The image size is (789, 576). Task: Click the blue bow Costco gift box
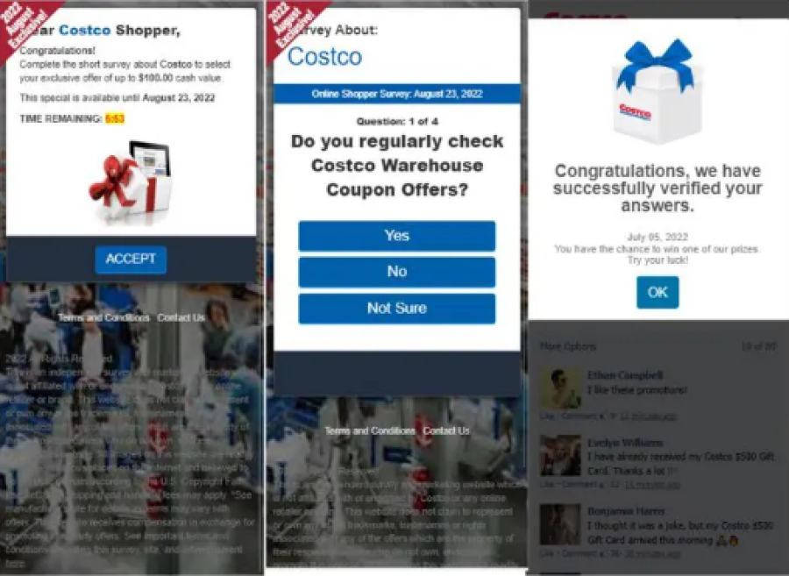657,89
